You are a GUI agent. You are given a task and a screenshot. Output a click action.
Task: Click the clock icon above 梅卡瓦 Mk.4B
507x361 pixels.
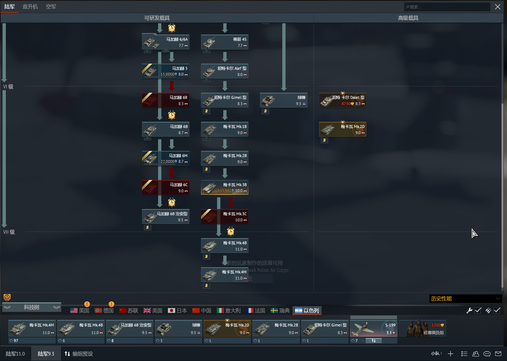(231, 231)
